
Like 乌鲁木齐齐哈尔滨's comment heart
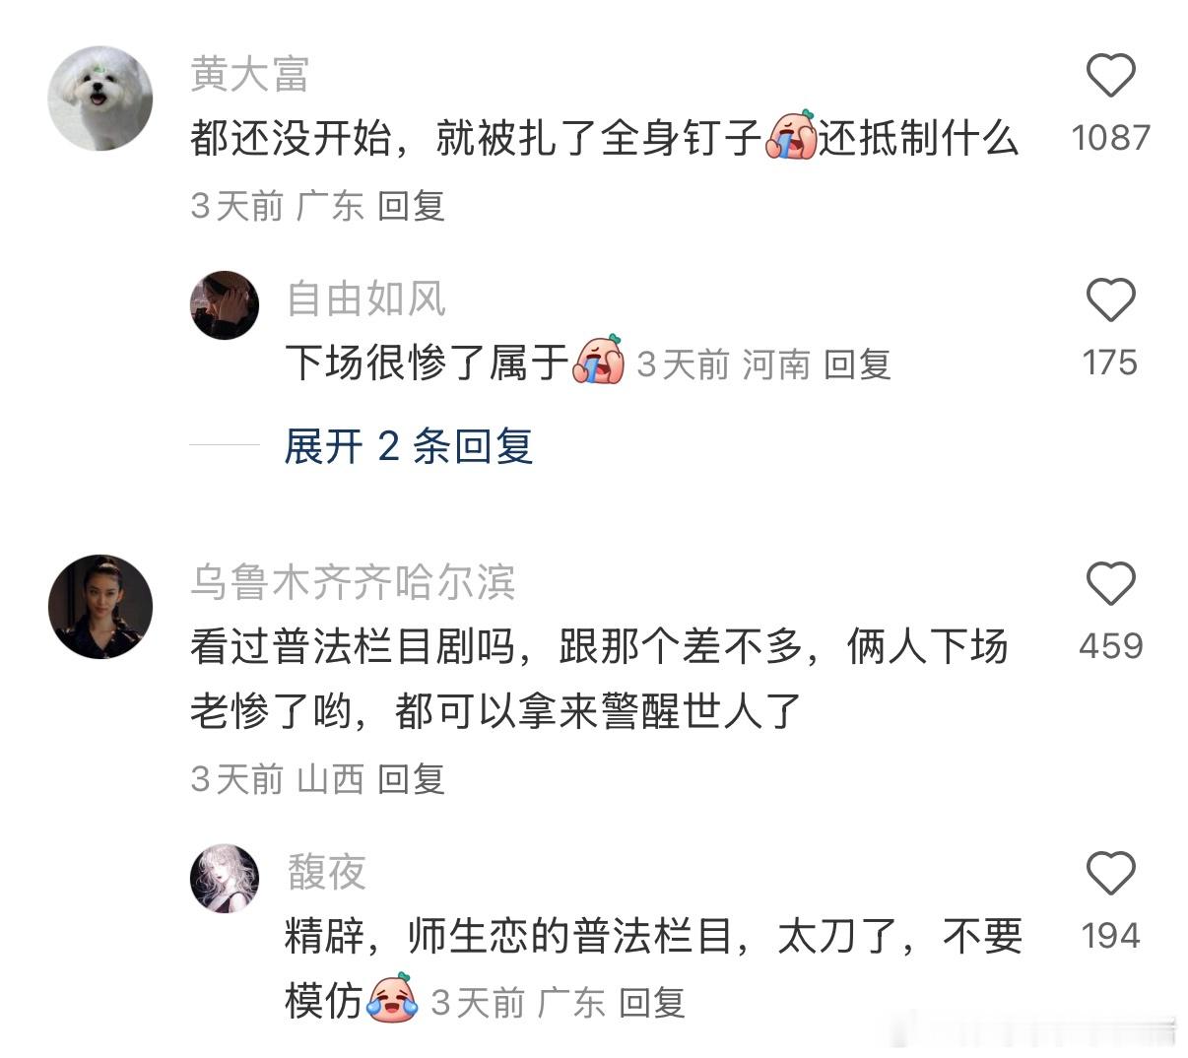[x=1110, y=584]
